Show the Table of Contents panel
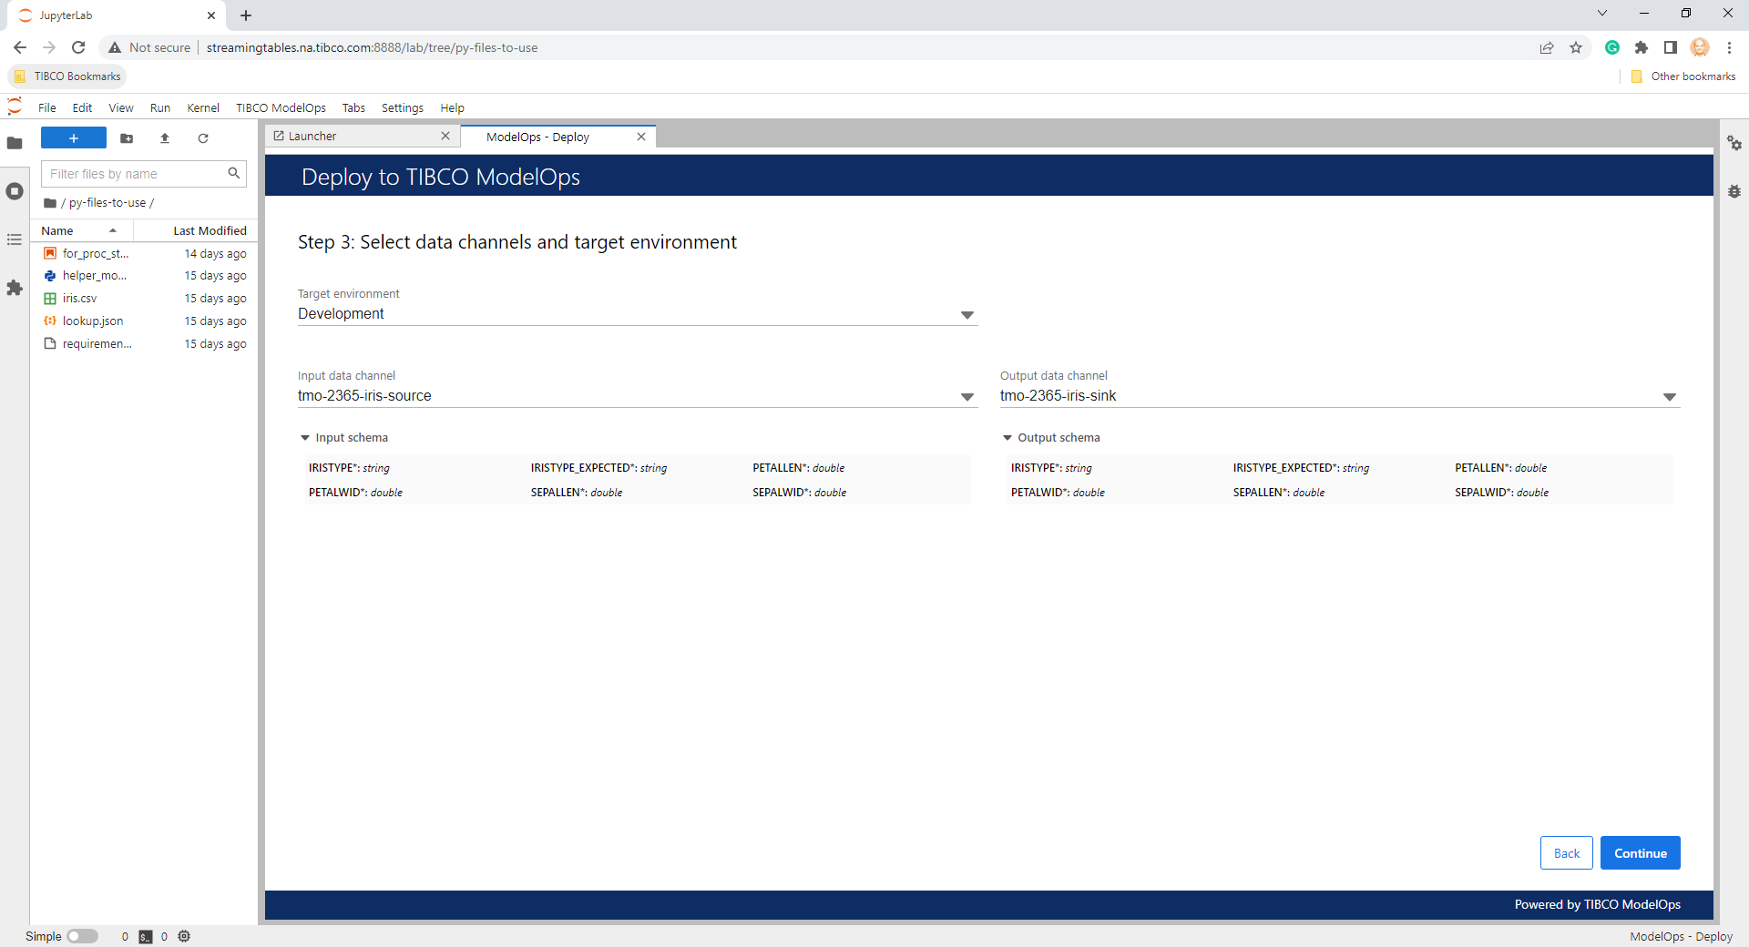Image resolution: width=1749 pixels, height=947 pixels. click(15, 239)
